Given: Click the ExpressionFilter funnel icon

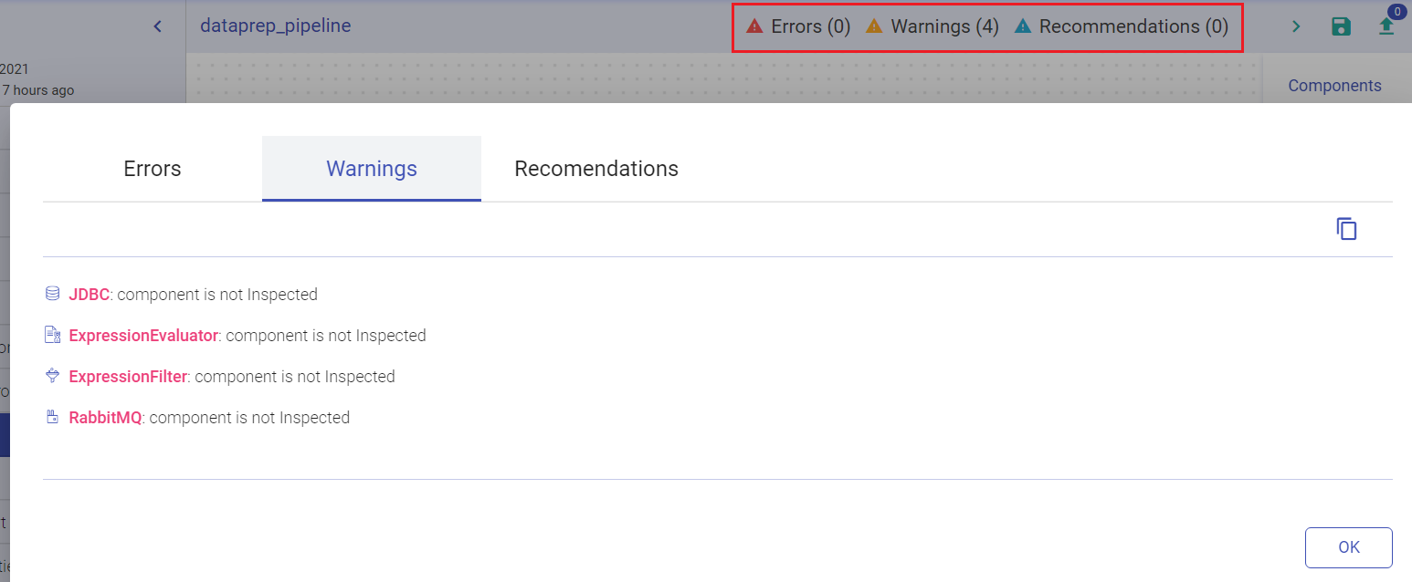Looking at the screenshot, I should click(53, 376).
